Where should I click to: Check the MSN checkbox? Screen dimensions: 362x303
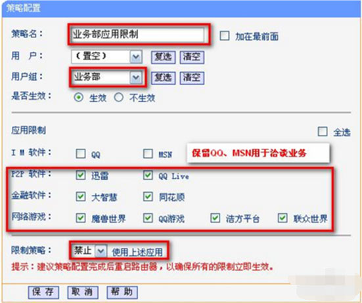tap(148, 153)
